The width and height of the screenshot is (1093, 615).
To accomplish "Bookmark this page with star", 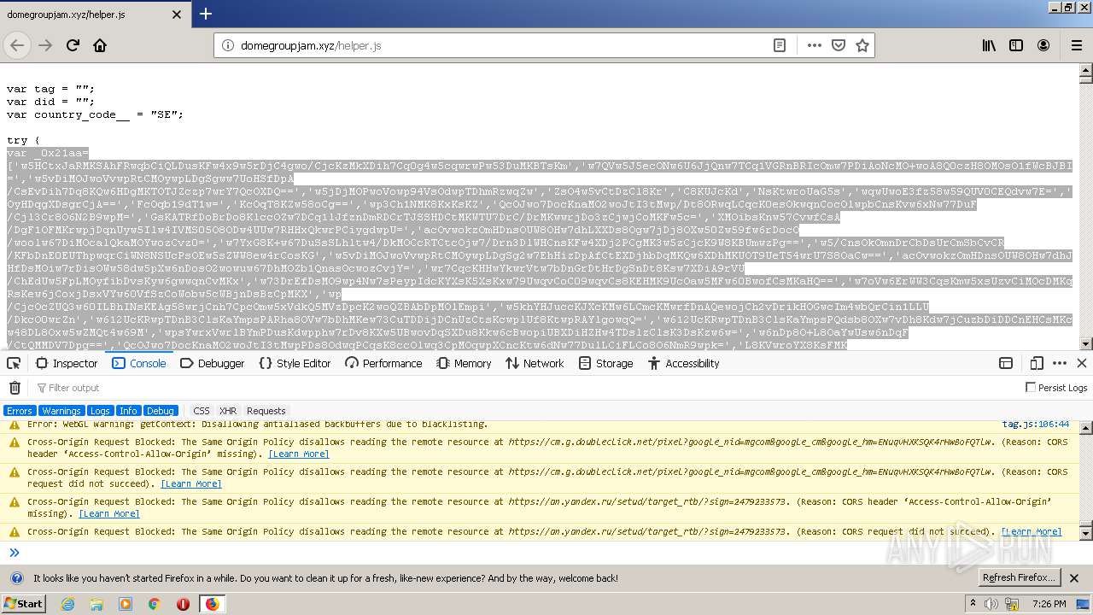I will pos(862,45).
